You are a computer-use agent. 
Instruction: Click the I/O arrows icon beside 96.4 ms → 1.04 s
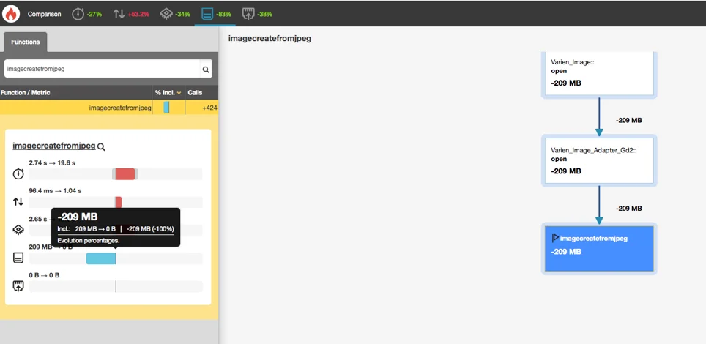point(18,201)
